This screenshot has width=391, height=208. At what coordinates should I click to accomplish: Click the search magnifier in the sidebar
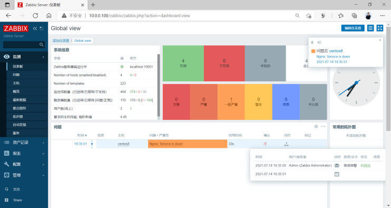(42, 45)
